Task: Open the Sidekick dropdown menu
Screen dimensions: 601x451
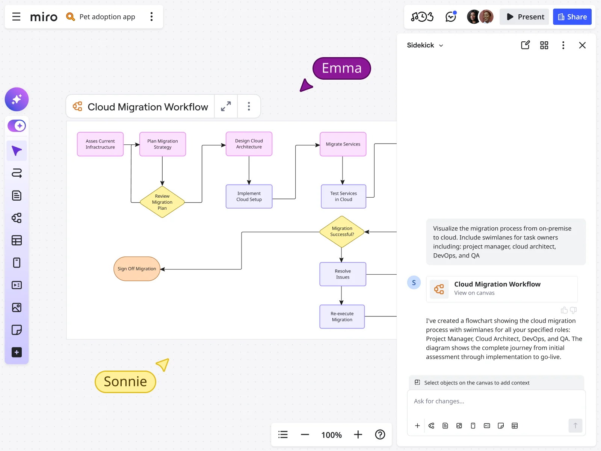Action: [x=425, y=45]
